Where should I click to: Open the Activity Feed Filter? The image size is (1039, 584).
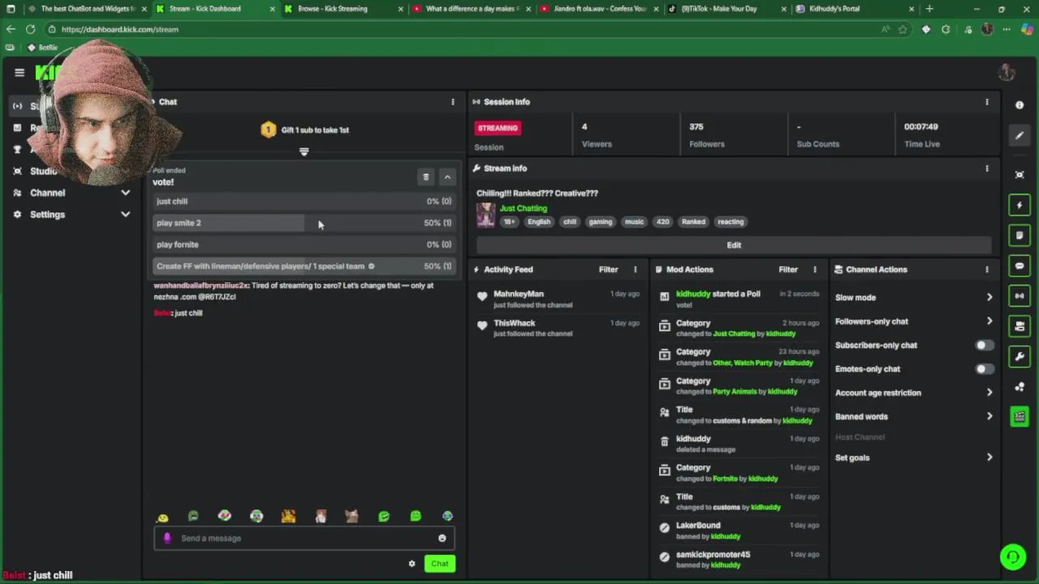point(608,269)
